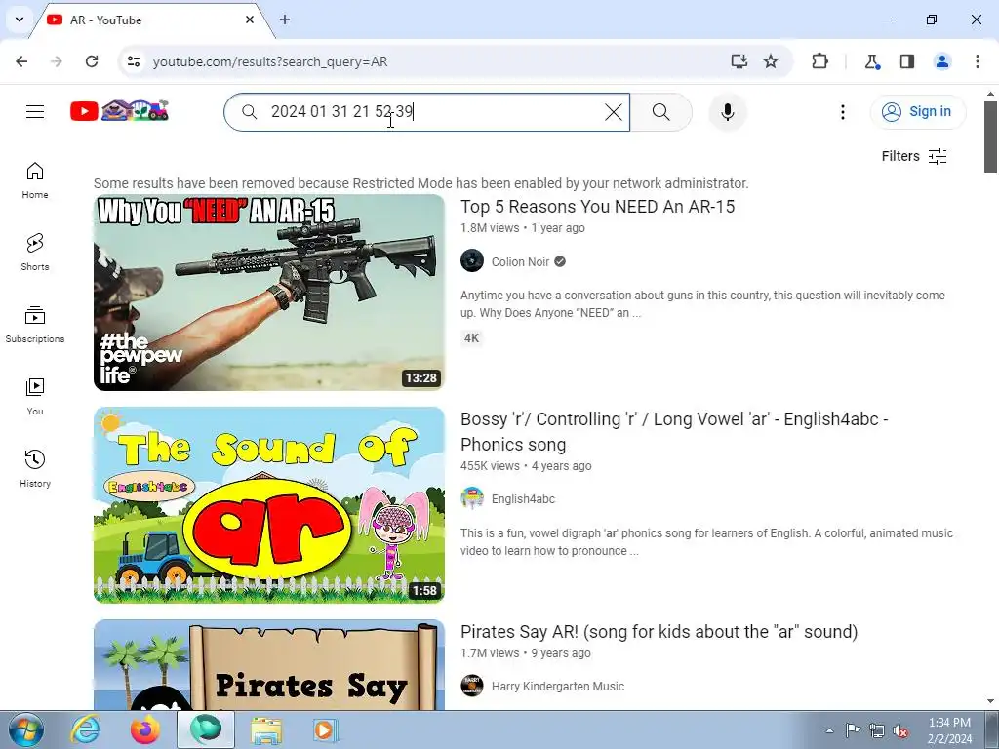Click the YouTube logo
This screenshot has width=999, height=749.
pyautogui.click(x=119, y=111)
